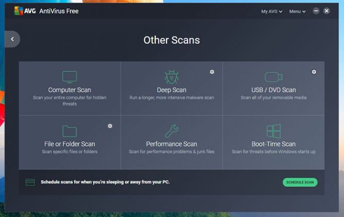Screen dimensions: 344x217
Task: Open USB / DVD Scan settings gear
Action: pyautogui.click(x=314, y=72)
